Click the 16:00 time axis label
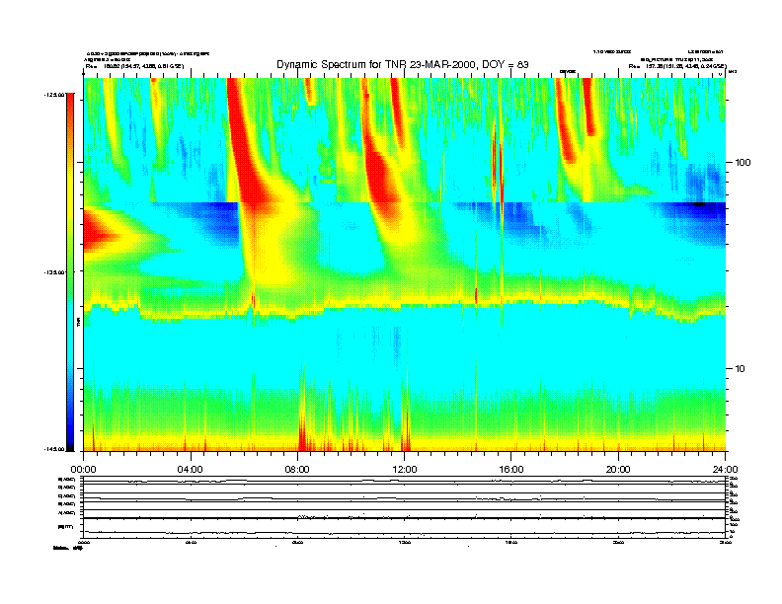This screenshot has height=604, width=782. (x=511, y=470)
